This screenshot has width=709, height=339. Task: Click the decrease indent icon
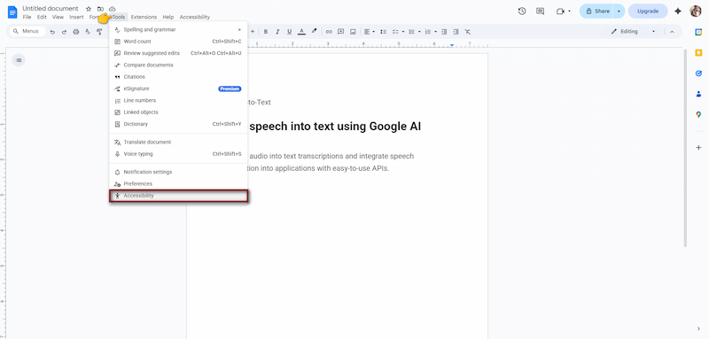(x=445, y=32)
